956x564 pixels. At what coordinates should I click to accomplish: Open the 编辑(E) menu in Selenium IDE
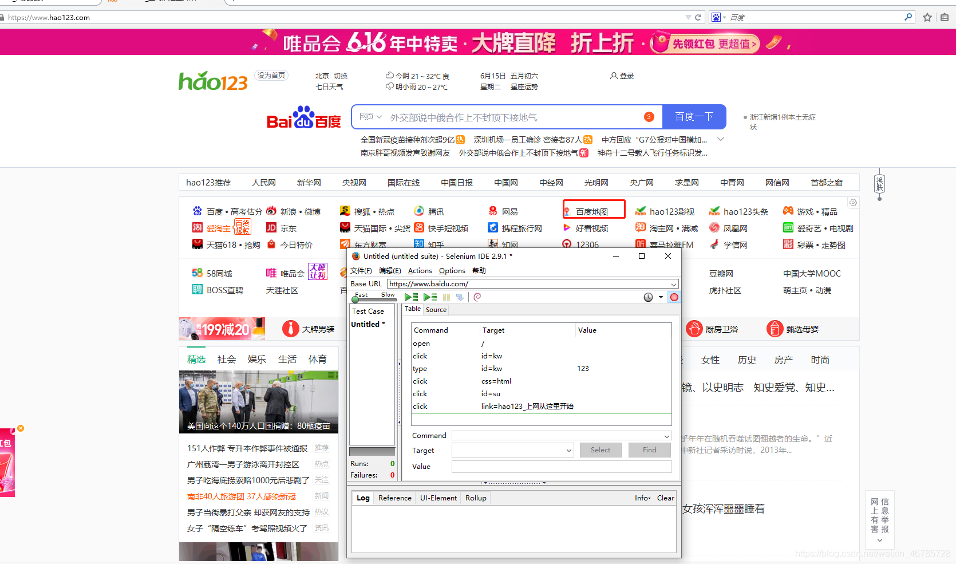pos(390,271)
